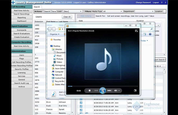Open the info icon in header

(165, 2)
